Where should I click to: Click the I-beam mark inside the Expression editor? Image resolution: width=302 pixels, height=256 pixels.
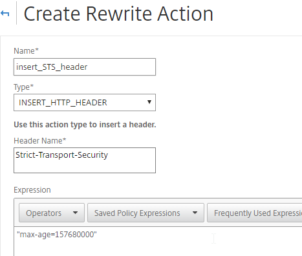tap(213, 239)
